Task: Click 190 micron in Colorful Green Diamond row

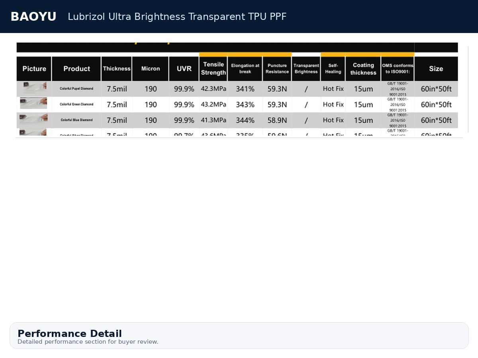Action: point(151,105)
